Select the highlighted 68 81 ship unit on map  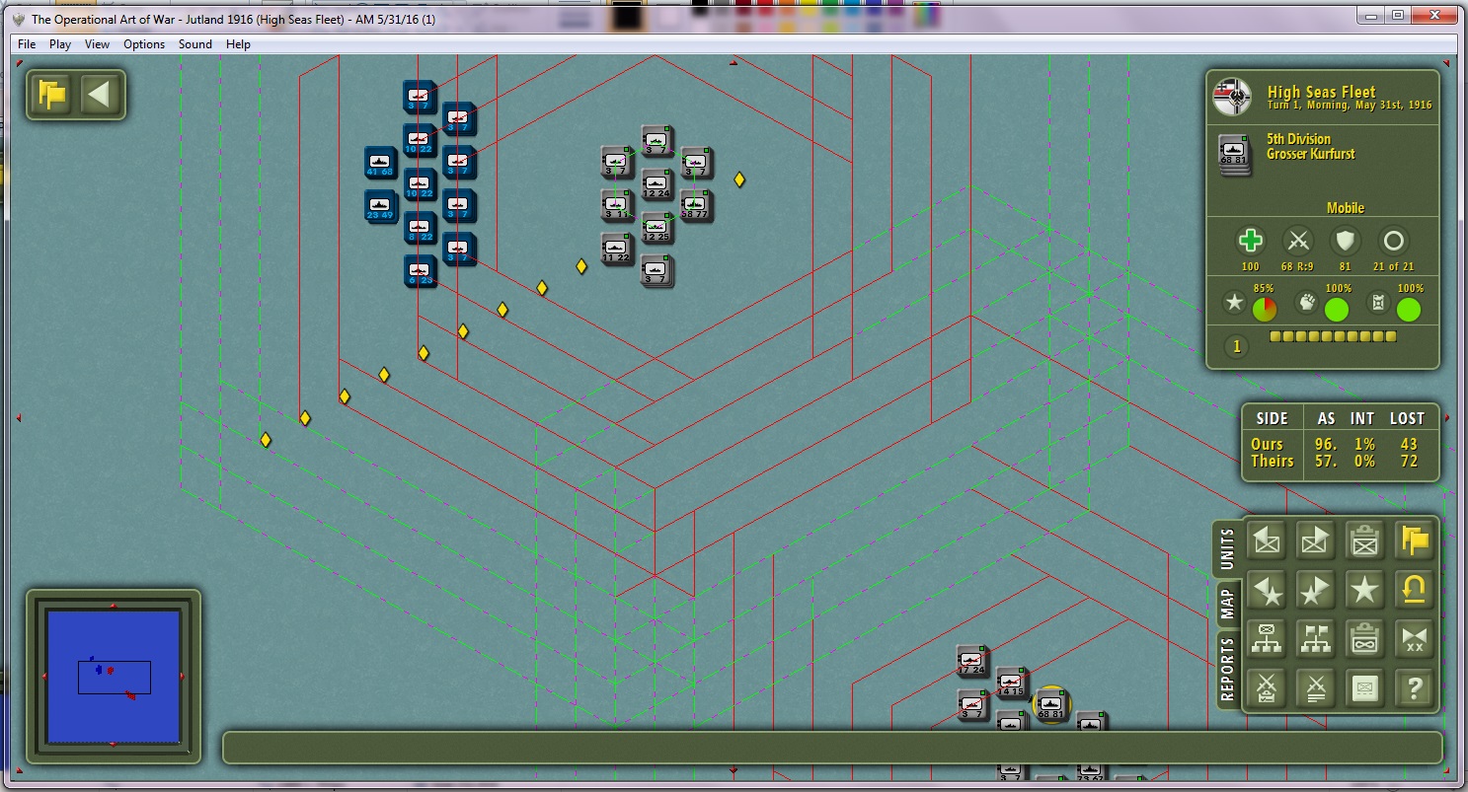click(x=1050, y=705)
